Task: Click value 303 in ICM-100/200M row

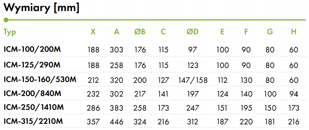Action: coord(116,50)
